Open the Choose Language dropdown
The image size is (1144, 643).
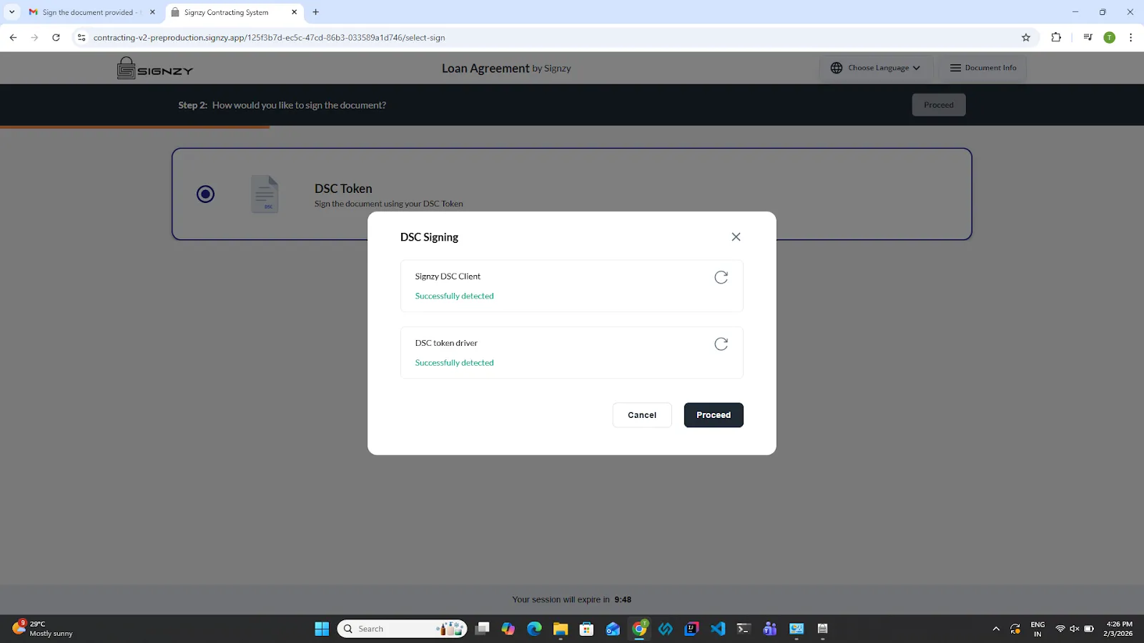point(876,68)
